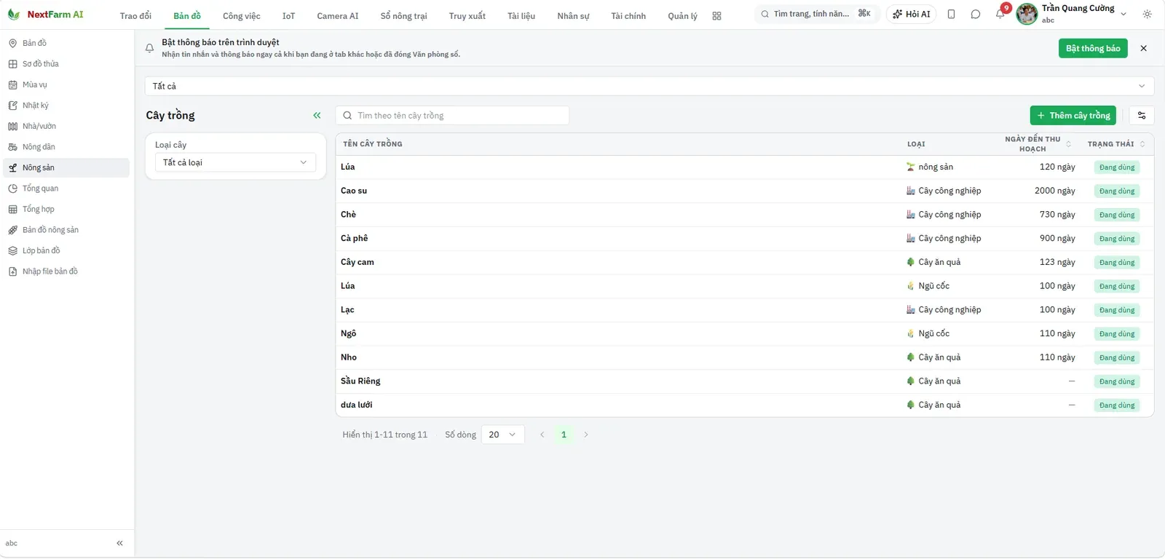Go to the next page of results
Screen dimensions: 1165x559
pyautogui.click(x=585, y=435)
